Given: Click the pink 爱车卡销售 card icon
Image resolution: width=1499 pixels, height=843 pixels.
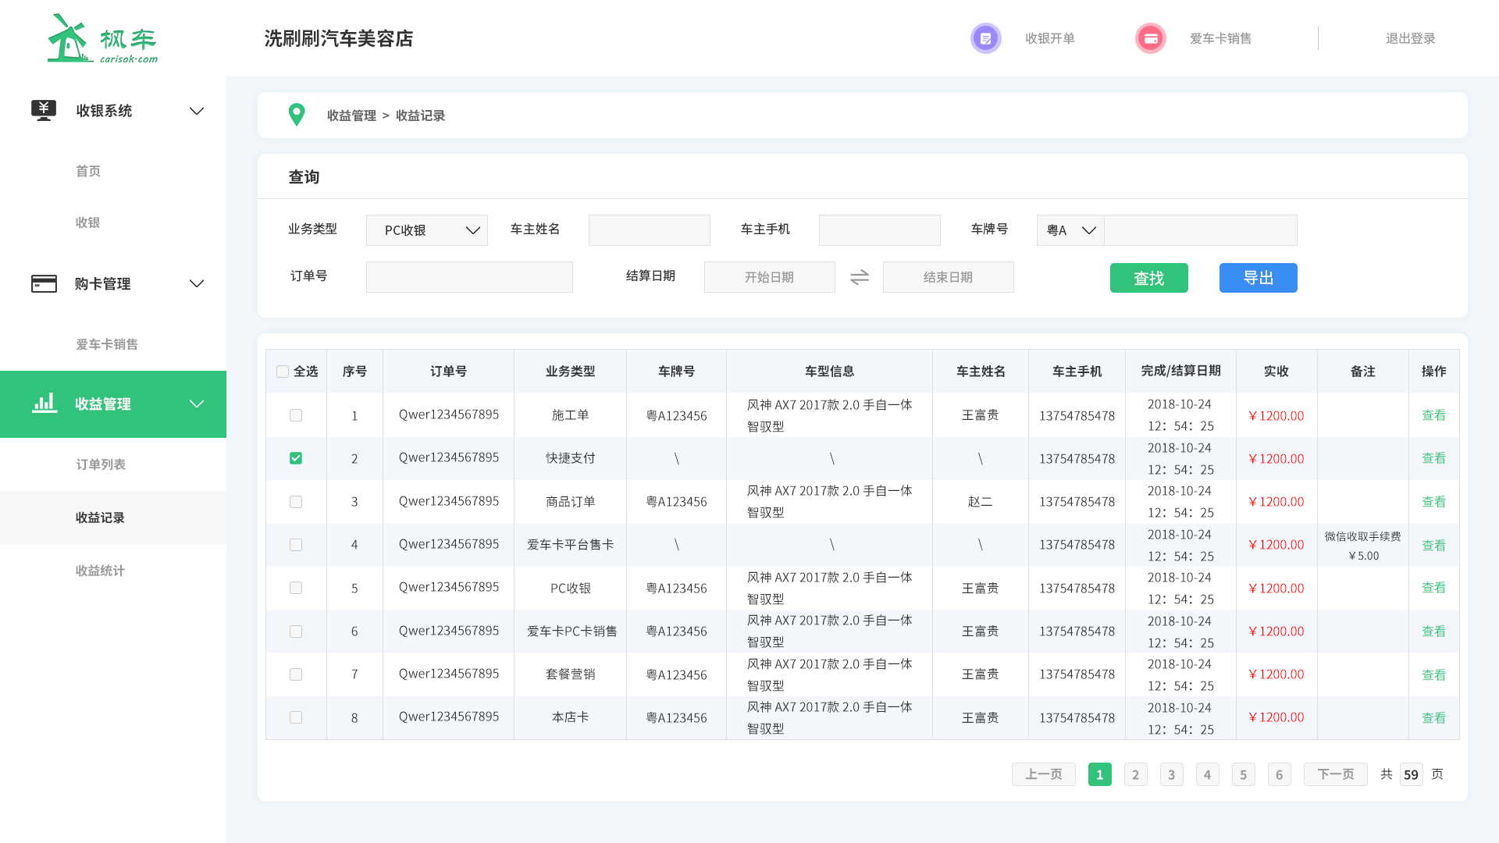Looking at the screenshot, I should tap(1150, 38).
